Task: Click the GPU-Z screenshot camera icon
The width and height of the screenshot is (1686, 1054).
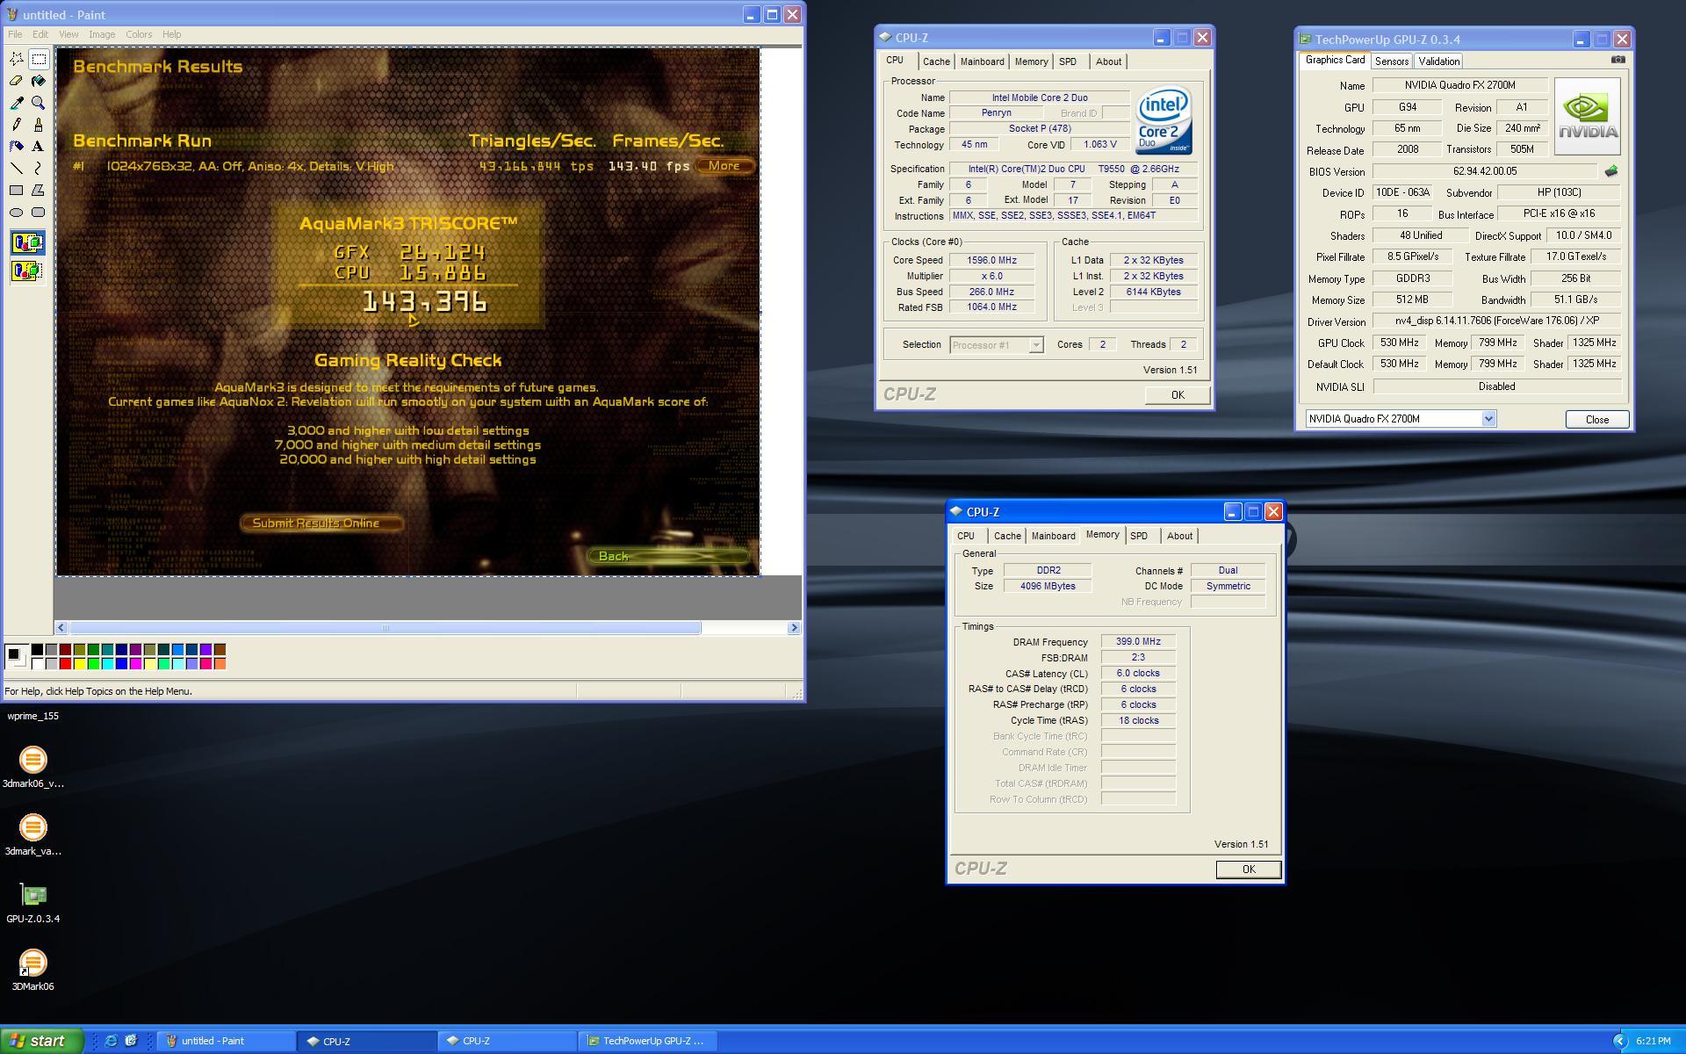Action: [x=1618, y=60]
